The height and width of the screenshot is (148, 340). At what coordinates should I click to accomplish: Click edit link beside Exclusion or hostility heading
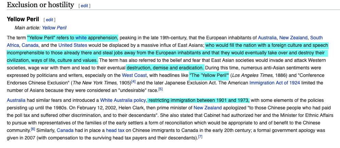pos(84,6)
